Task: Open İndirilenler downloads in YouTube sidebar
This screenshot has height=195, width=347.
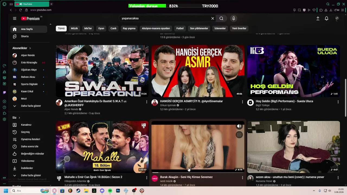Action: coord(29,168)
